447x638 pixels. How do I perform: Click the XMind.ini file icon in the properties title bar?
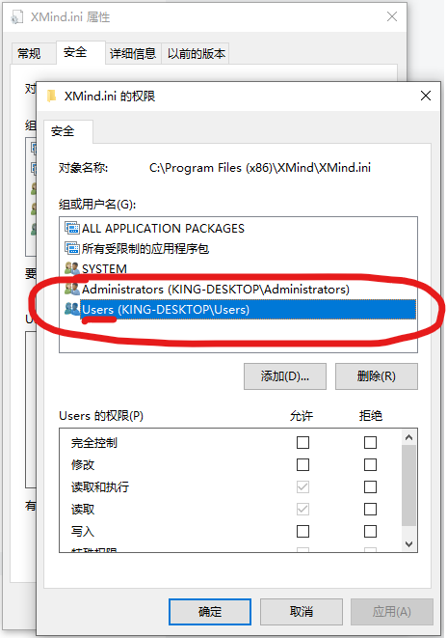tap(17, 17)
